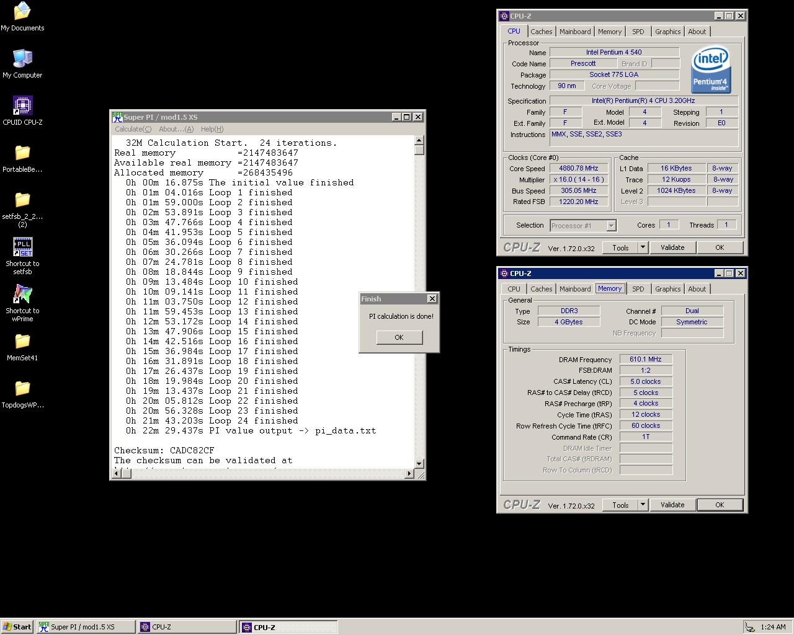Launch the Shortcut to wPrime icon
794x635 pixels.
click(22, 303)
